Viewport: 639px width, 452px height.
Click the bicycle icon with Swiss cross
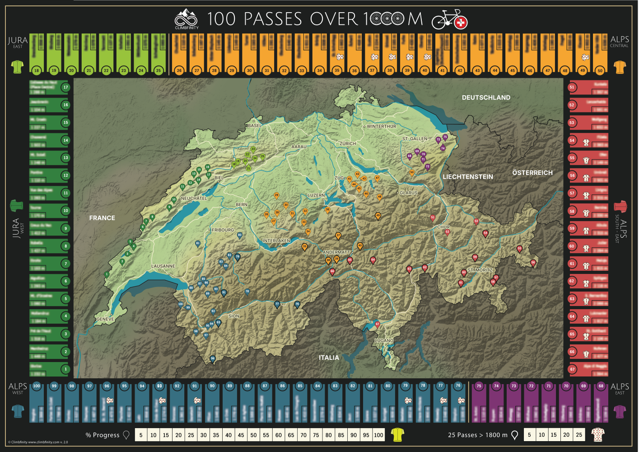pos(449,19)
